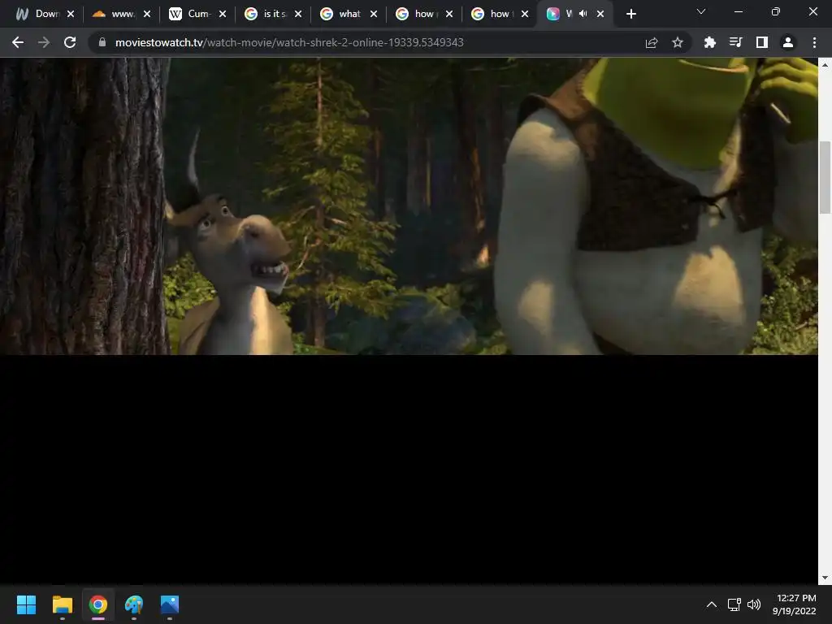
Task: Open the network status tray icon
Action: tap(734, 604)
